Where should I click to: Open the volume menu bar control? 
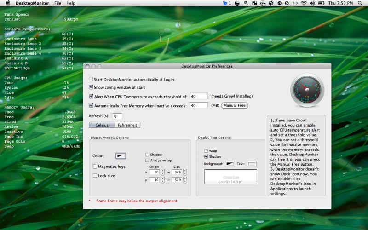click(x=312, y=3)
